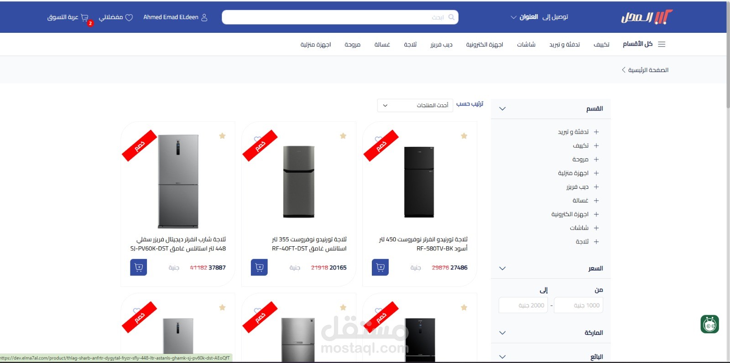Expand تكييف category plus icon
Viewport: 730px width, 363px height.
596,145
